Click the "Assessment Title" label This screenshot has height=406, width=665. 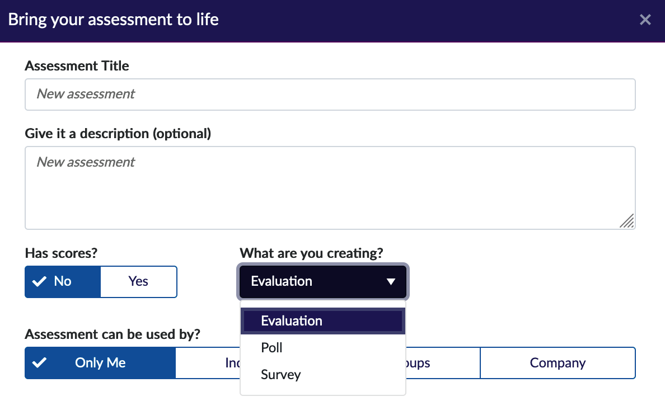(x=77, y=66)
